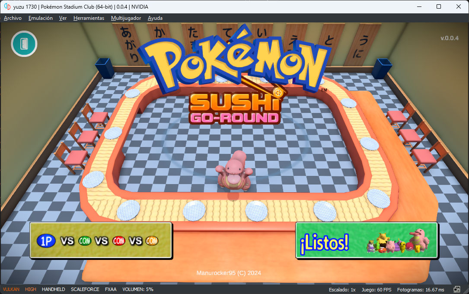The image size is (469, 294).
Task: Click the yuzu logo in title bar
Action: pyautogui.click(x=7, y=6)
